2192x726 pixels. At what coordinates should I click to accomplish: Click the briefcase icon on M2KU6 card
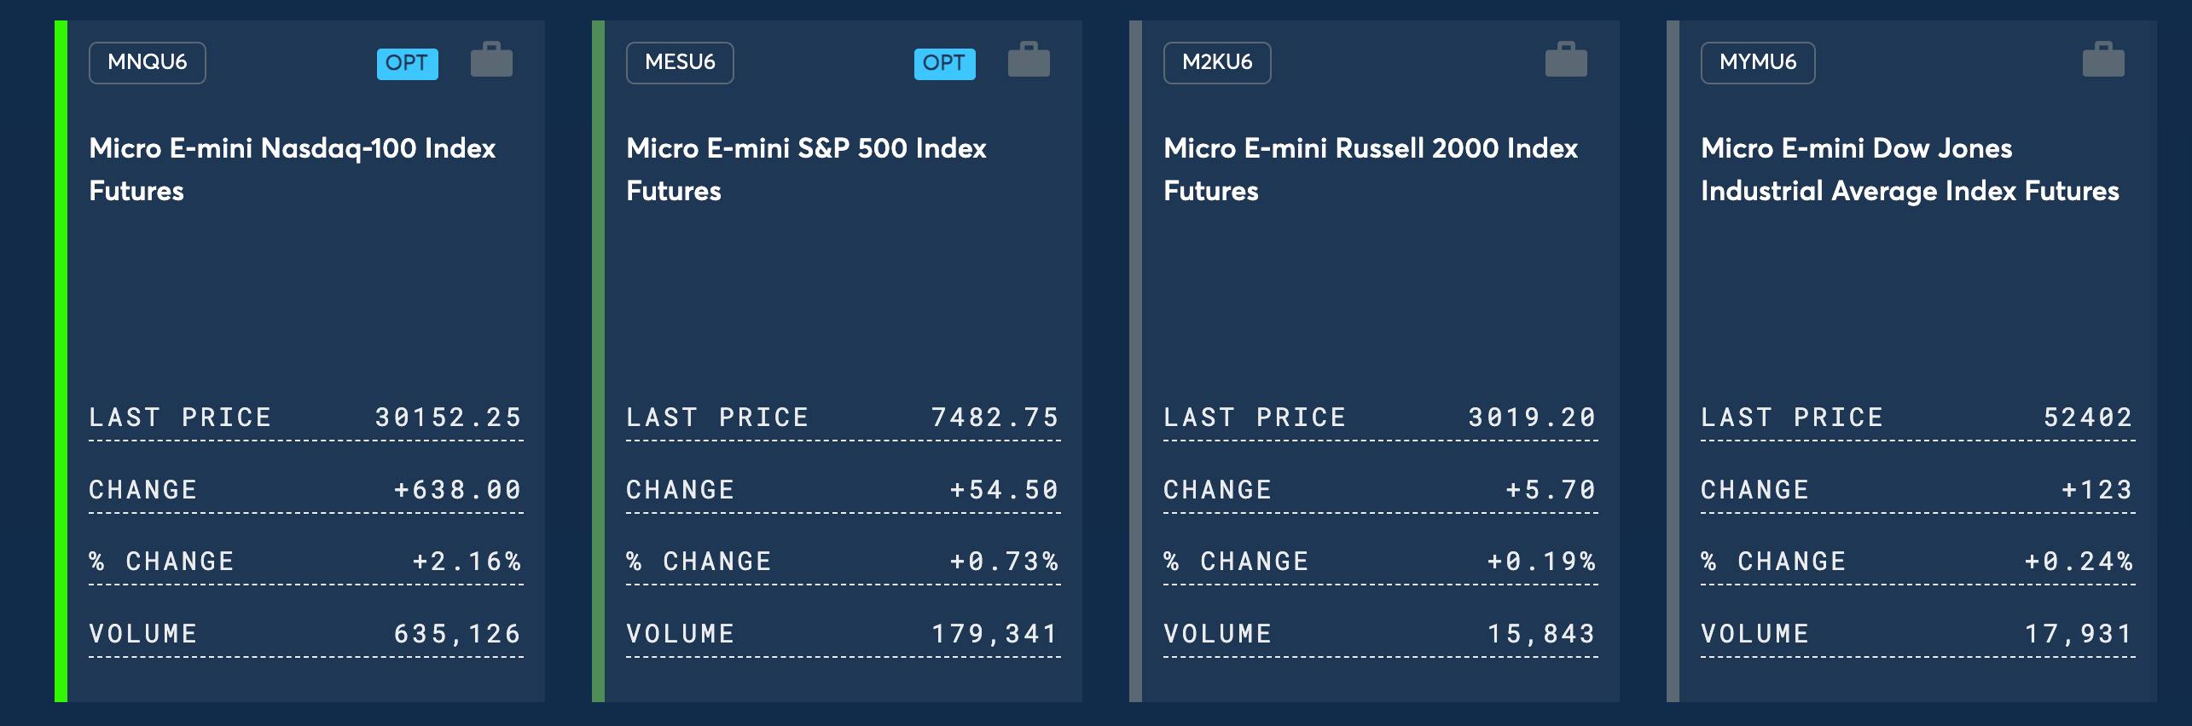1567,60
